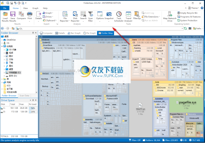The height and width of the screenshot is (143, 205).
Task: Click the Filter: Off status entry
Action: tap(134, 140)
